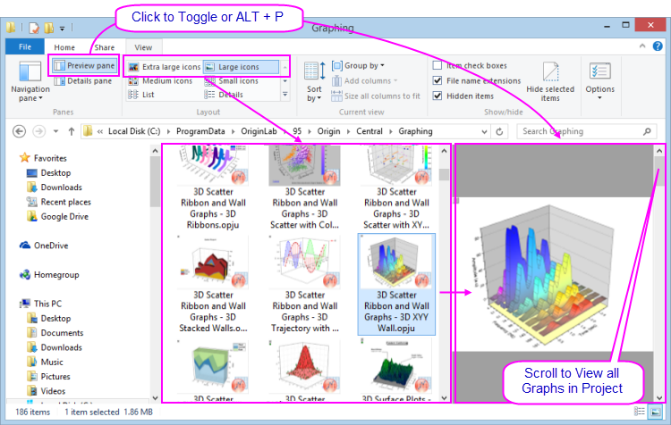Select the 3D Stacked Walls.opju thumbnail

tap(213, 286)
